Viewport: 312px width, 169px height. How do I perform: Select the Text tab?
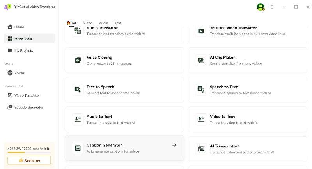point(118,23)
